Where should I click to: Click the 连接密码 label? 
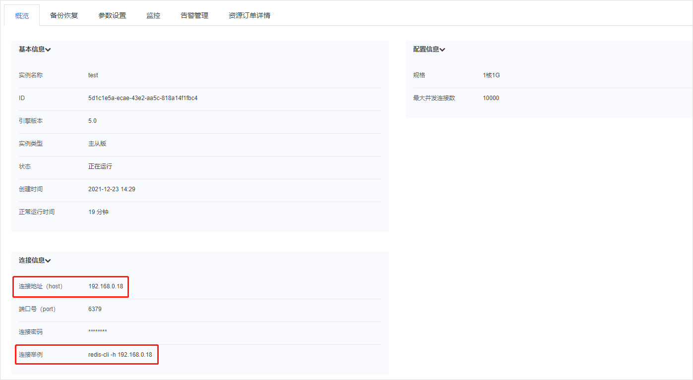[x=31, y=332]
